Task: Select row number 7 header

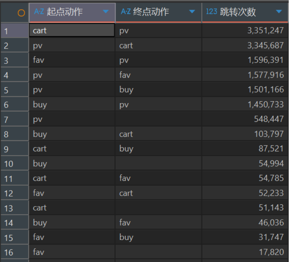Action: (x=15, y=119)
